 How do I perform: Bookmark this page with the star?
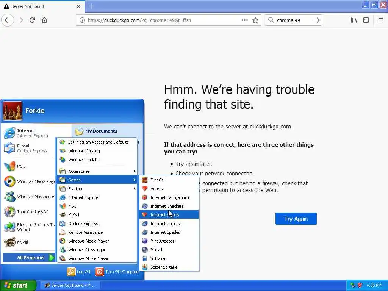[255, 20]
